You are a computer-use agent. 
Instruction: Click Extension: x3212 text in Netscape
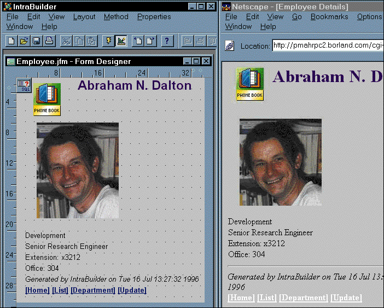coord(257,243)
